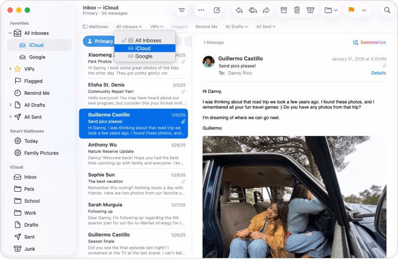Screen dimensions: 398x260
Task: Open Guillermo Castillo Season finale email
Action: click(133, 243)
